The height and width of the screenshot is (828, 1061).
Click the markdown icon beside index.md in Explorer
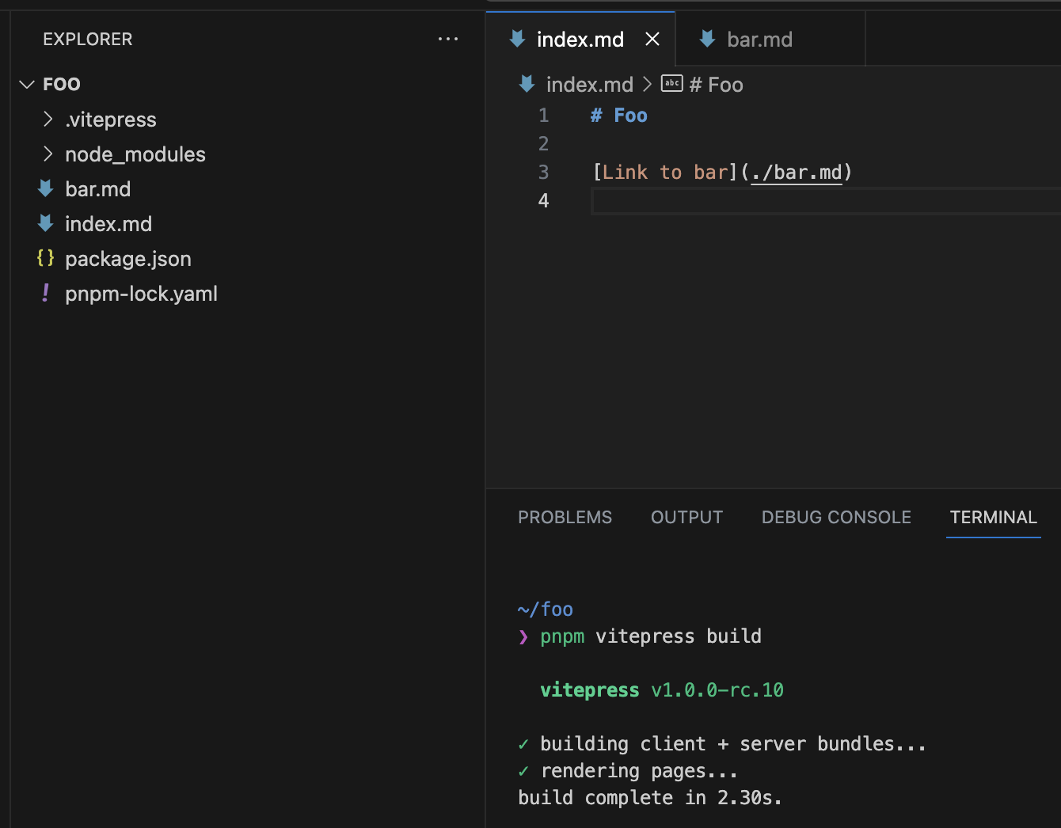click(x=45, y=223)
